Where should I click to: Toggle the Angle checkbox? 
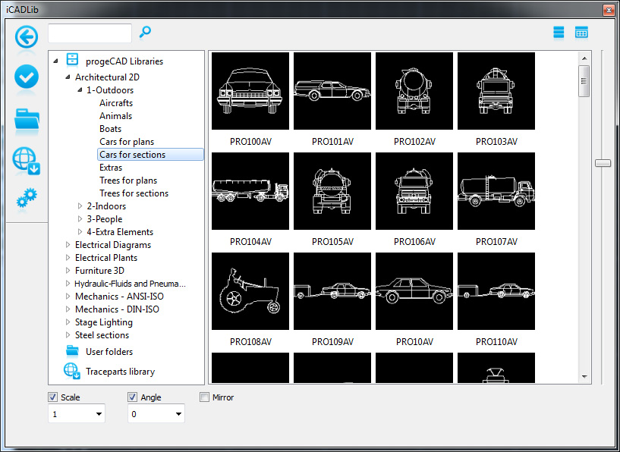132,397
